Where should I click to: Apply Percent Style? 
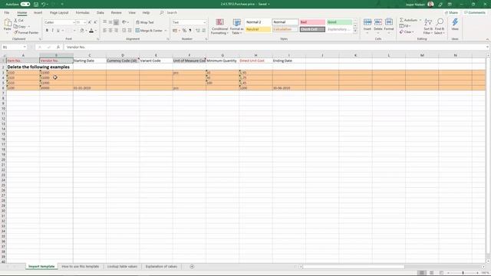(x=184, y=31)
